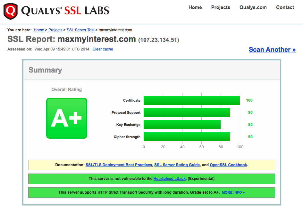Image resolution: width=303 pixels, height=209 pixels.
Task: Click the maxmyinterest.com breadcrumb text
Action: (x=115, y=30)
